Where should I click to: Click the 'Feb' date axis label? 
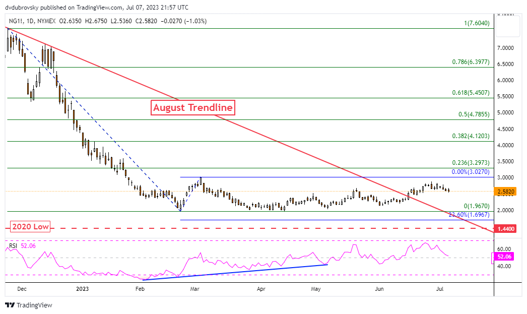pyautogui.click(x=140, y=289)
